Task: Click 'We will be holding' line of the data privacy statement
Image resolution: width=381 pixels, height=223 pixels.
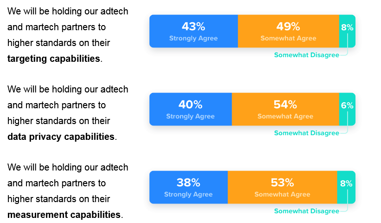Action: [68, 89]
